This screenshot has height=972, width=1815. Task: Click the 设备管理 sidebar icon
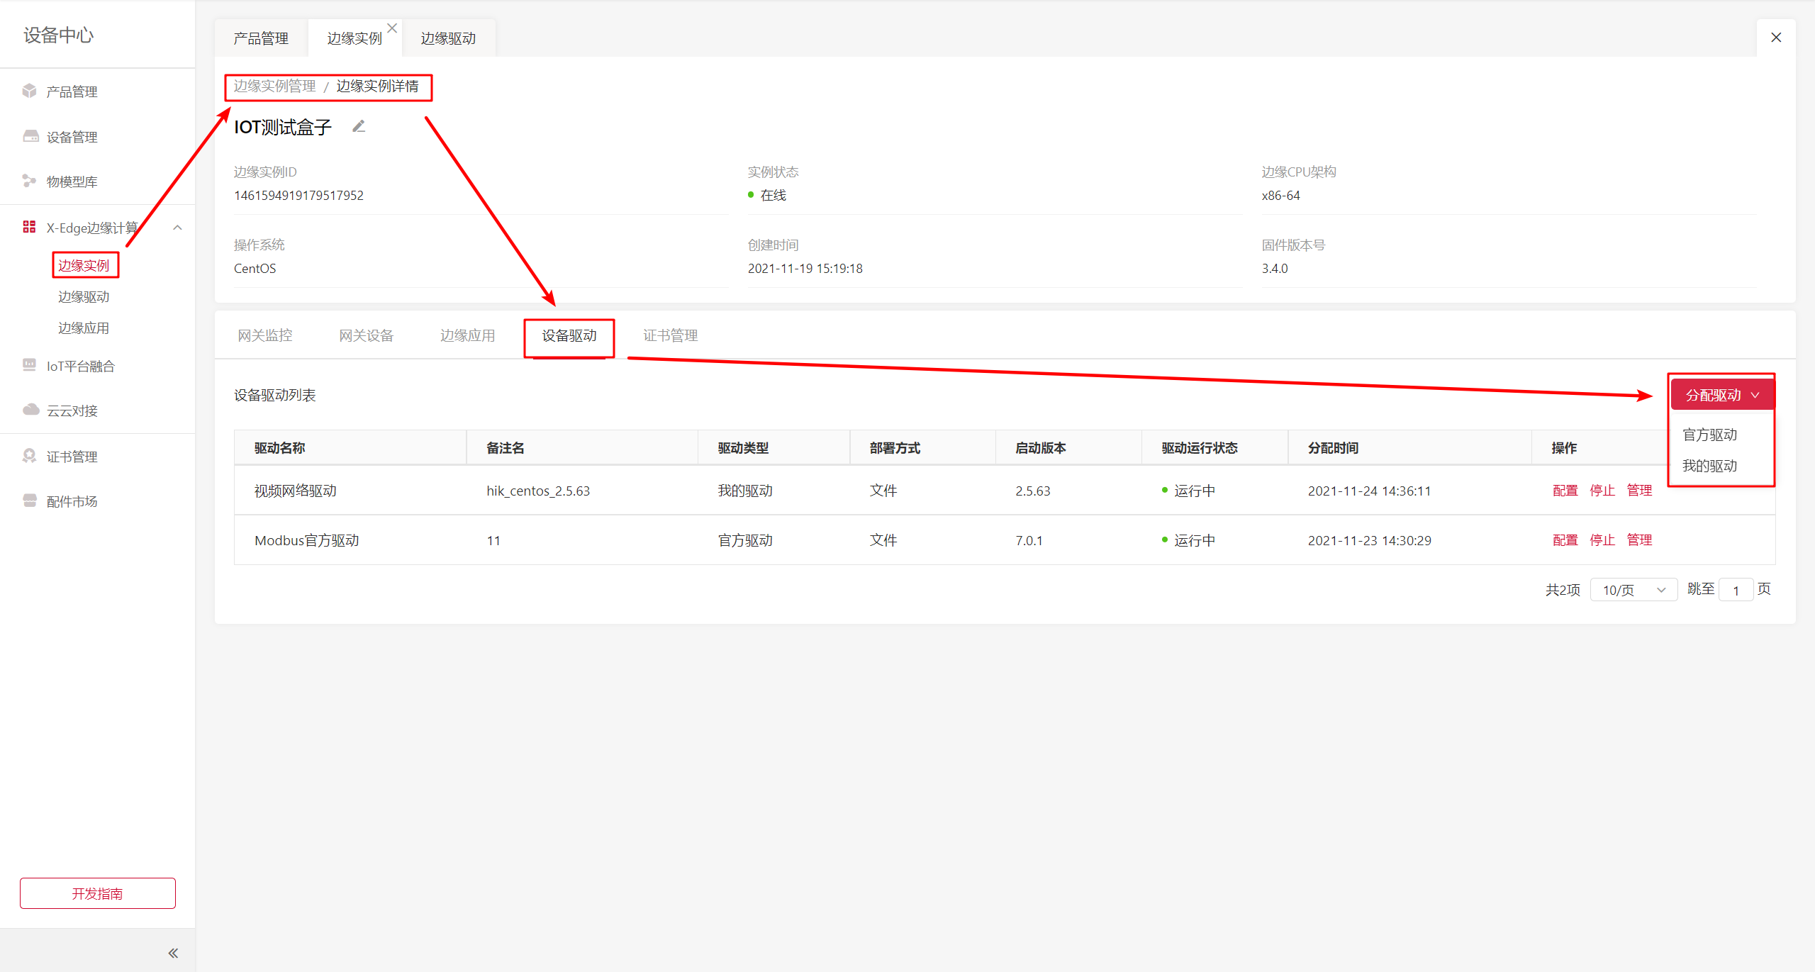coord(30,136)
